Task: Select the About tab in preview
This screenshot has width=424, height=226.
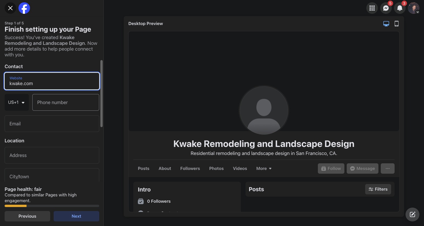Action: point(165,168)
